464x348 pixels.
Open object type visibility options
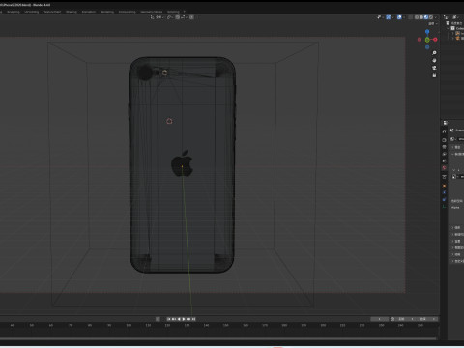point(380,17)
